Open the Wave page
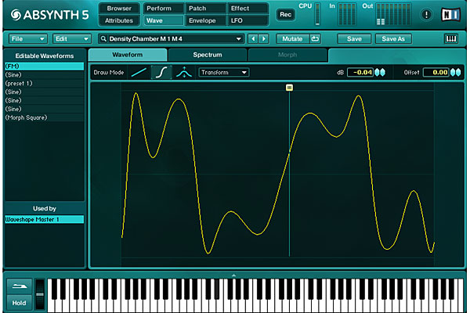Screen dimensions: 470x313 163,20
